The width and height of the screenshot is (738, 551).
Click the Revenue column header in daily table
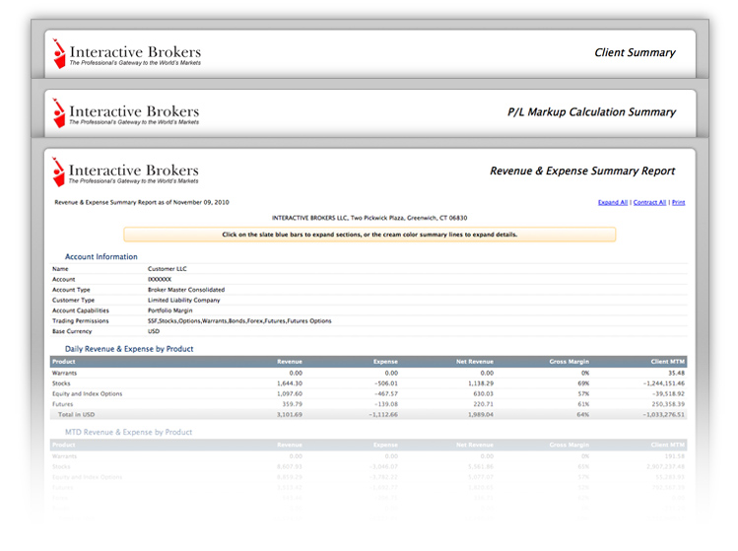pos(290,362)
